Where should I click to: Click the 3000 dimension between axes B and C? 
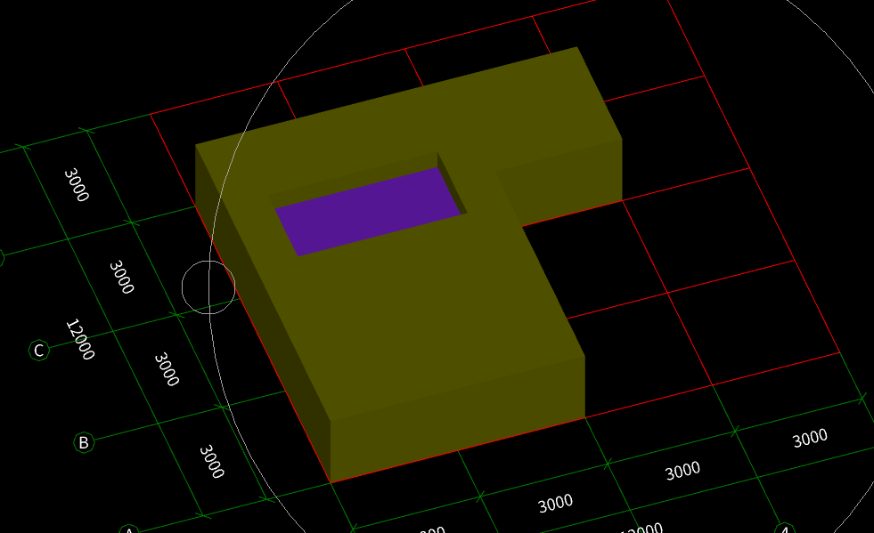[x=167, y=368]
